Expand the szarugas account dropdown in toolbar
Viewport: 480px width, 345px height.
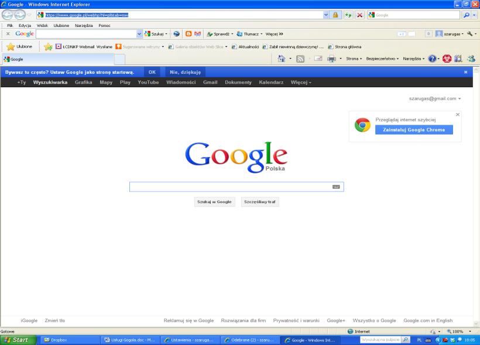tap(462, 34)
